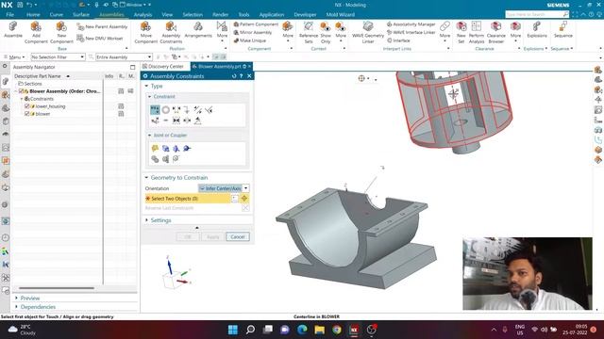
Task: Open the File menu
Action: (10, 15)
